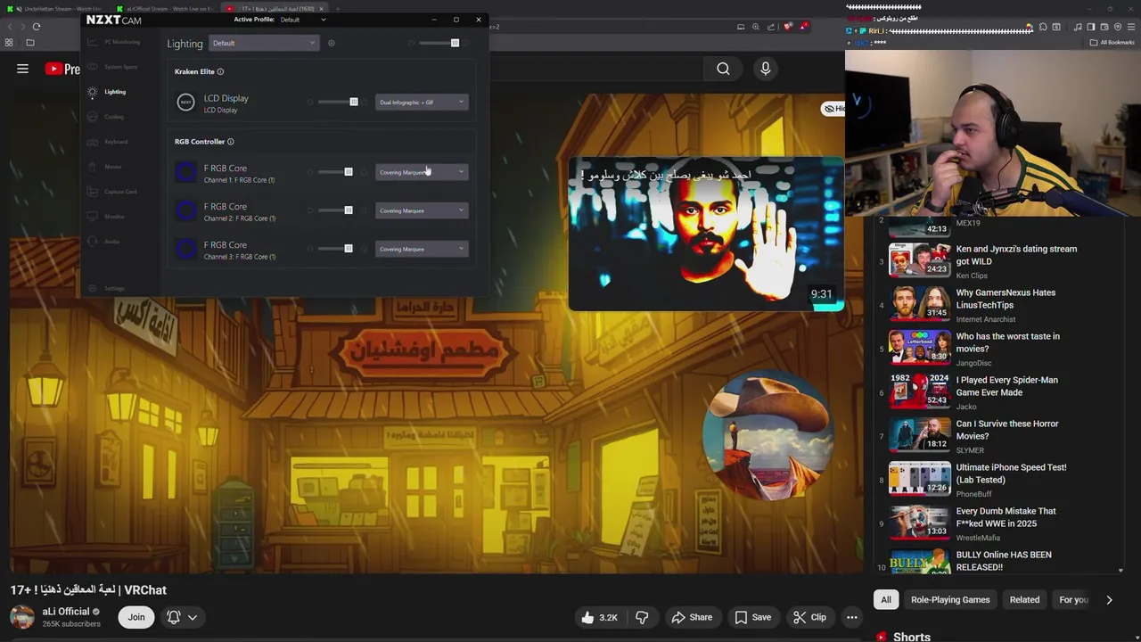This screenshot has width=1141, height=642.
Task: Click the YouTube voice search microphone
Action: [765, 69]
